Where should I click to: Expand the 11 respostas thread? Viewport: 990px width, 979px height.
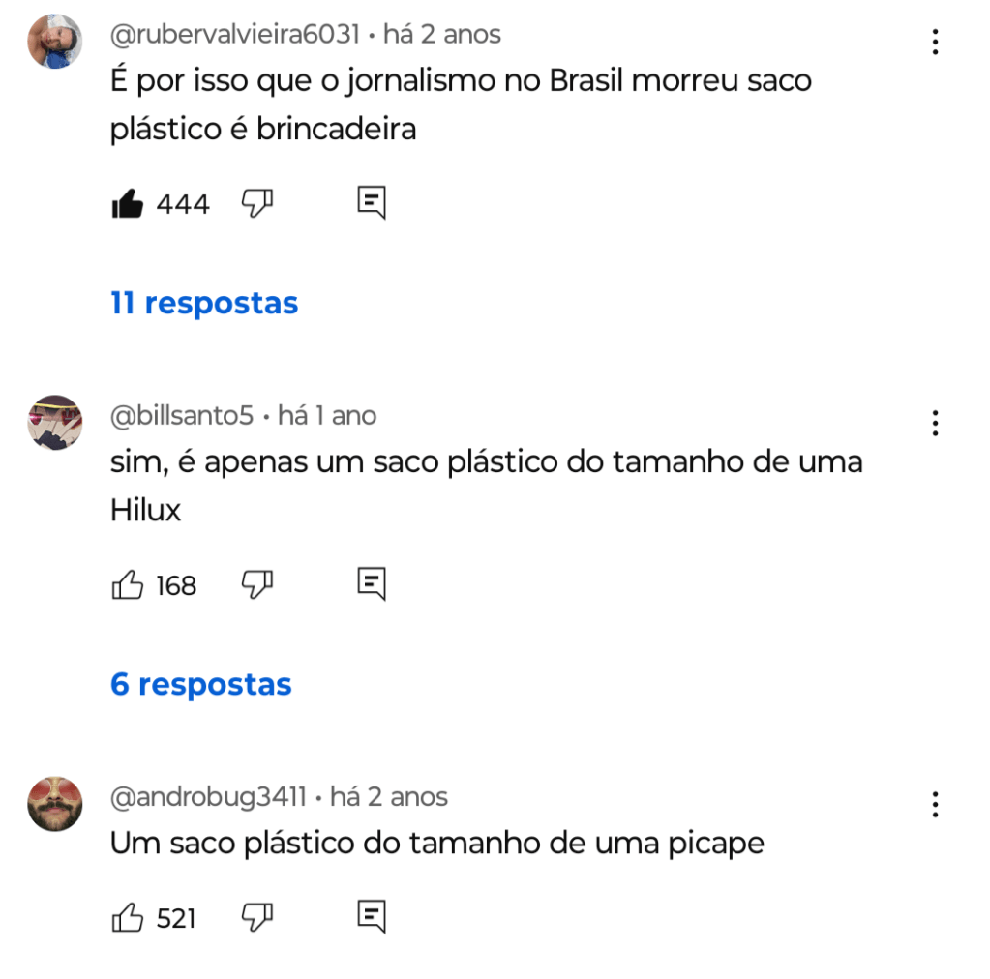(x=204, y=303)
